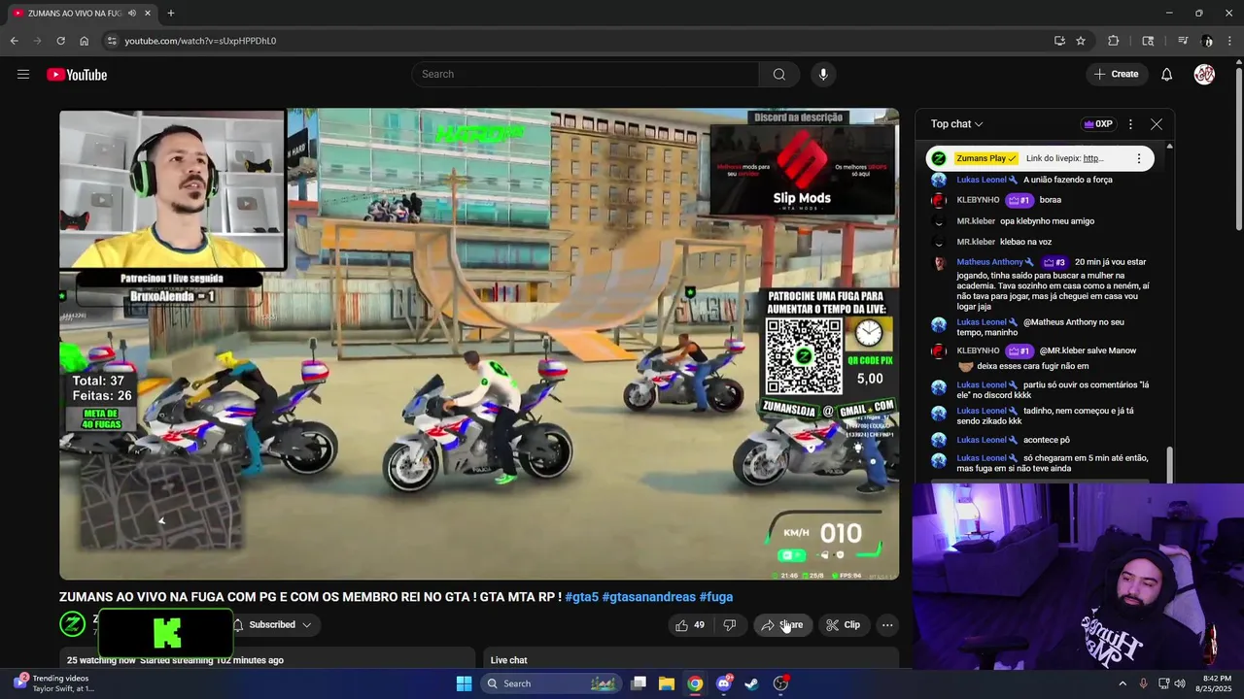Share the video
The width and height of the screenshot is (1244, 699).
click(781, 625)
